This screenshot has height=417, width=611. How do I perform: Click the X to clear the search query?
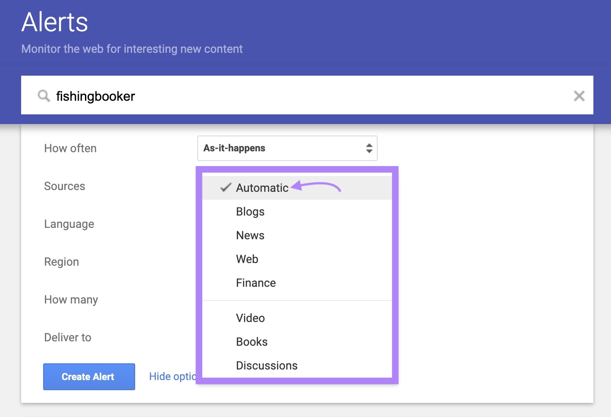click(579, 95)
